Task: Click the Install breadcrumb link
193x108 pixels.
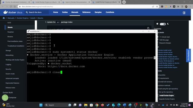Action: click(x=33, y=18)
